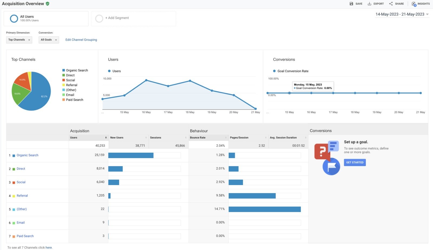Sort by Bounce Rate column arrow
Screen dimensions: 433x250
click(226, 138)
